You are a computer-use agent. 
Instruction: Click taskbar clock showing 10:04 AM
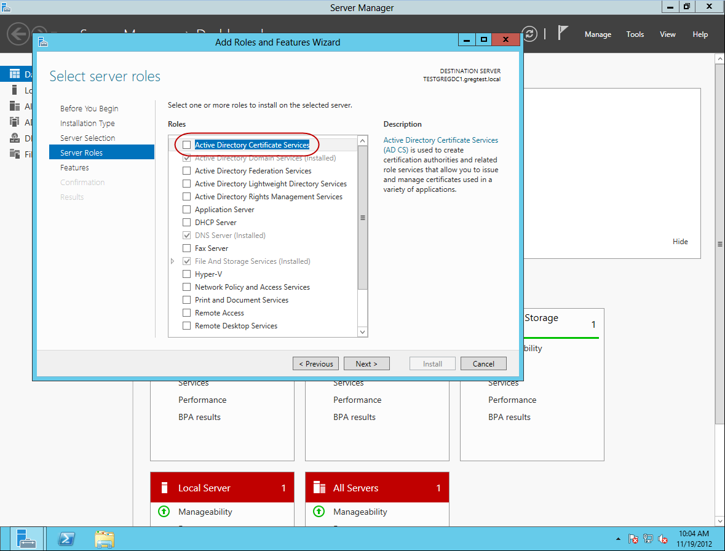click(x=694, y=539)
